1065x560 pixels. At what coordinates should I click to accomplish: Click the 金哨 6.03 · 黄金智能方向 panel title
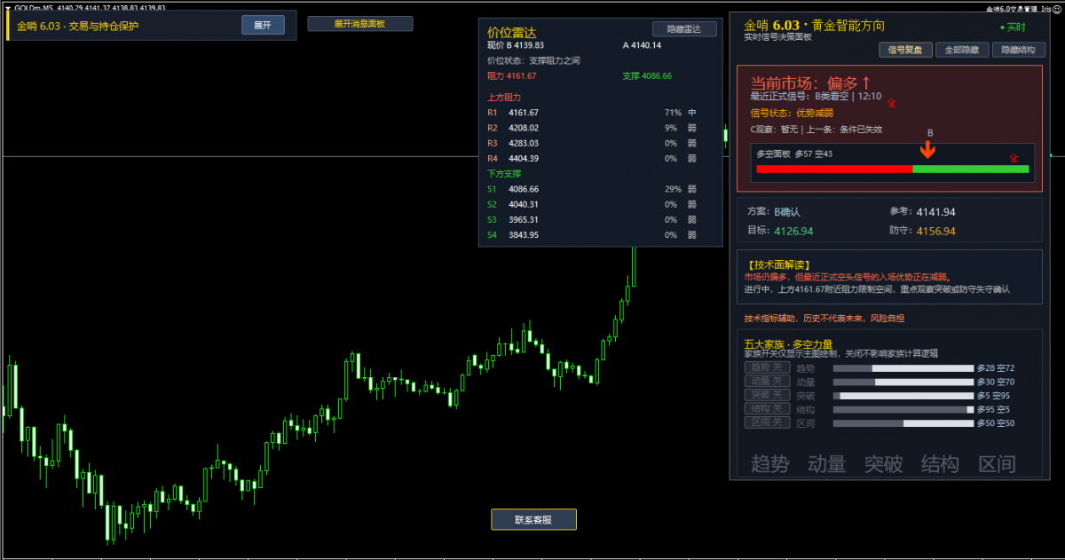tap(814, 25)
